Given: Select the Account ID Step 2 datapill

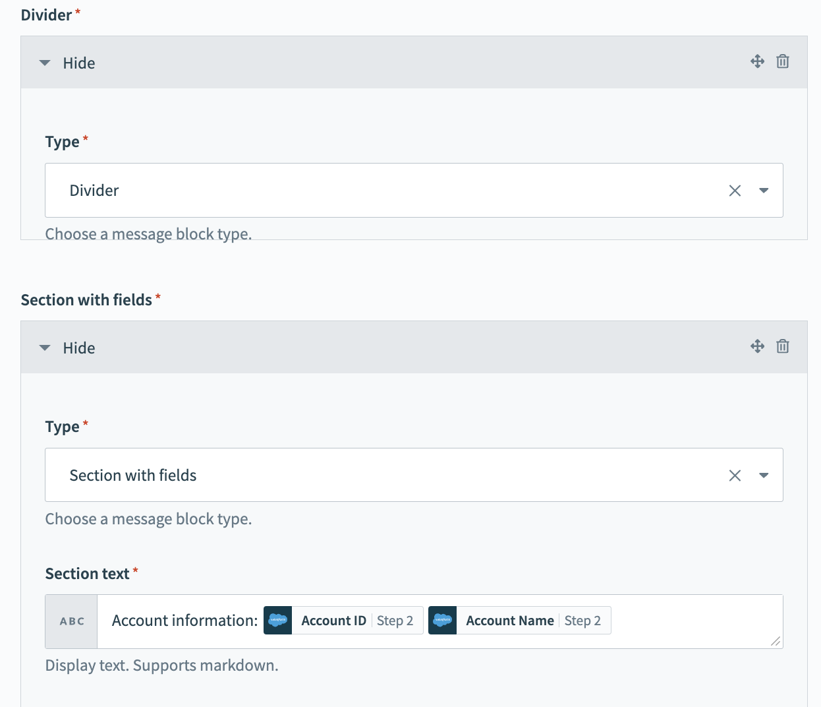Looking at the screenshot, I should pos(356,621).
